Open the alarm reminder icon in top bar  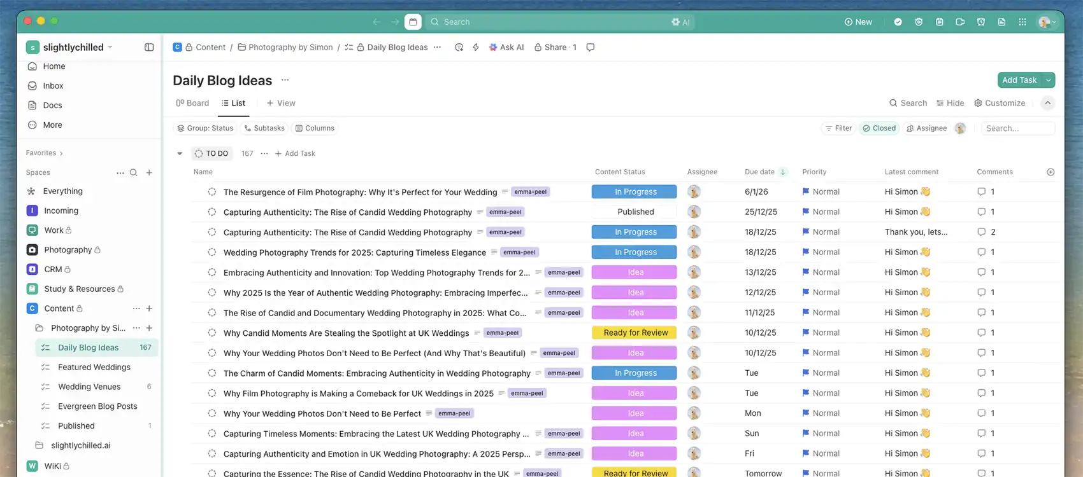pyautogui.click(x=981, y=22)
